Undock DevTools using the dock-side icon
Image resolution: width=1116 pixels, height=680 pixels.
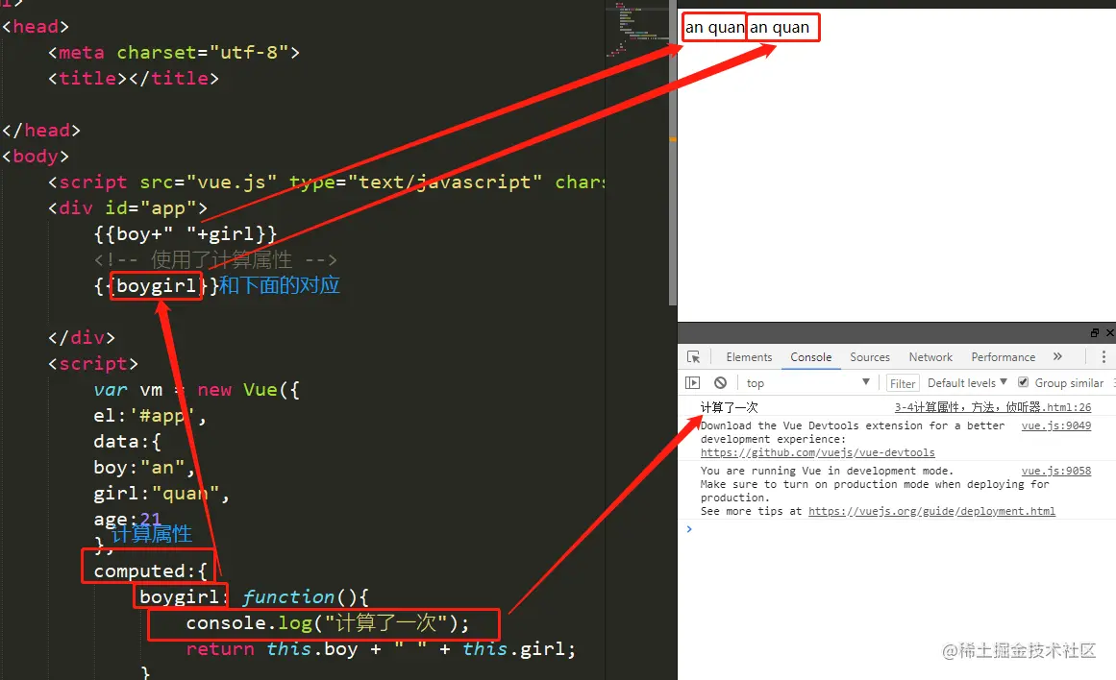(1095, 333)
